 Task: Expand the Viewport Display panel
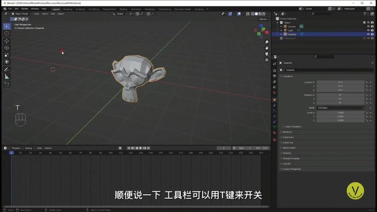click(x=290, y=158)
